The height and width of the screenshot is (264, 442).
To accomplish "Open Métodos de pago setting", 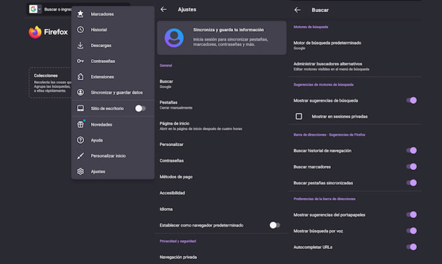I will click(x=222, y=177).
